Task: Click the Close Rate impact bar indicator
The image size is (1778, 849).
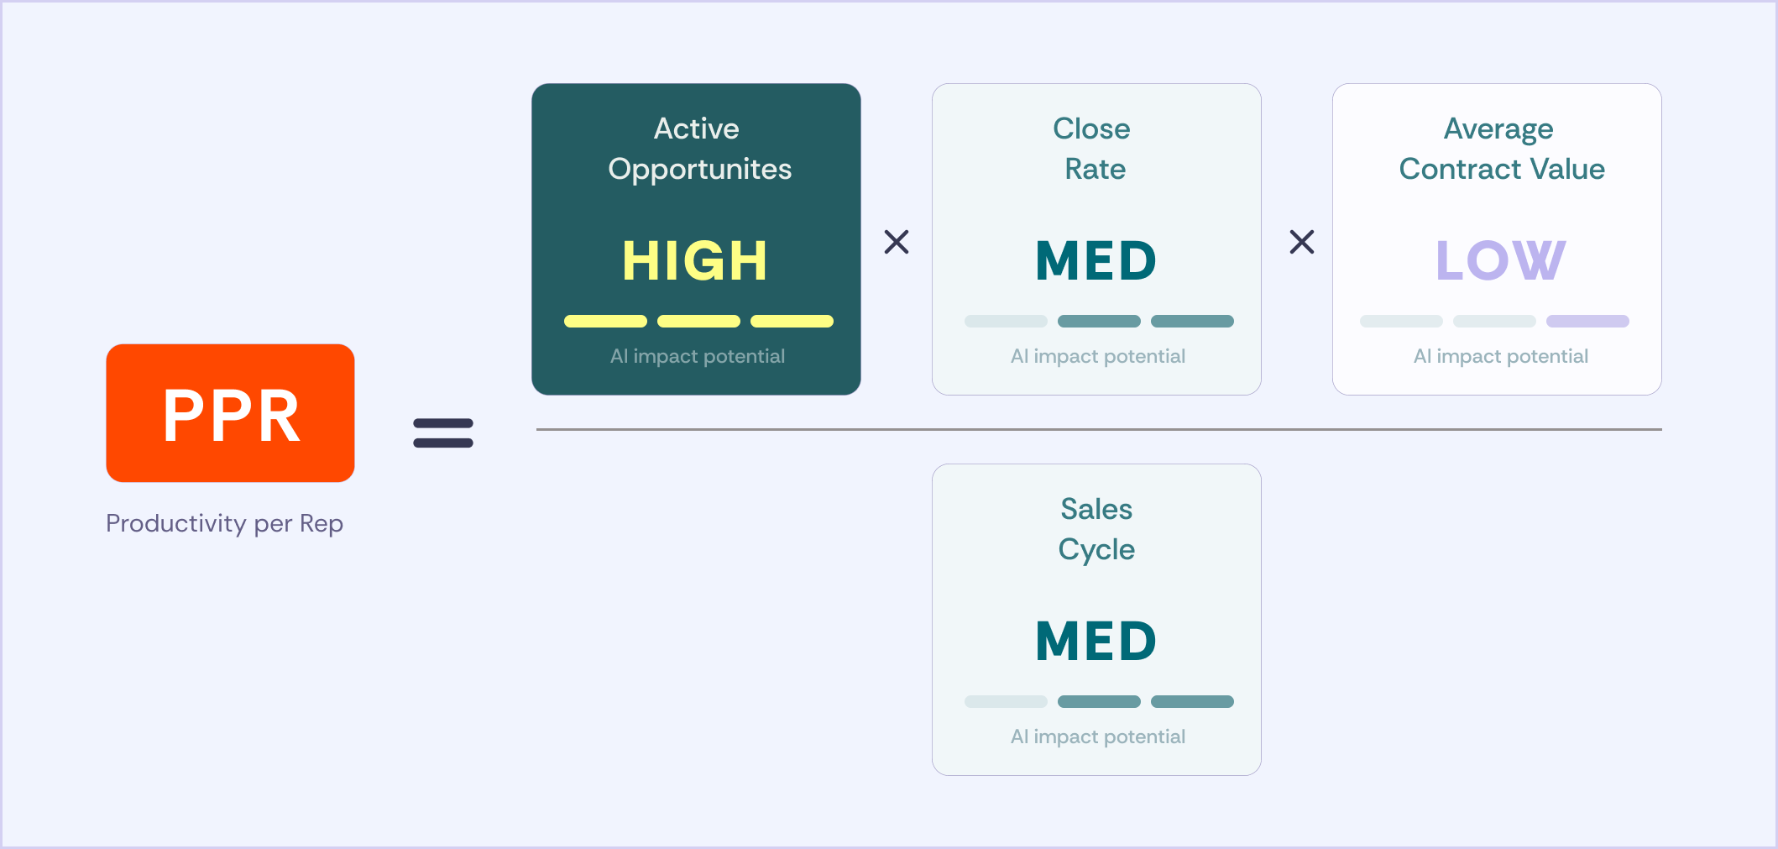Action: [1099, 321]
